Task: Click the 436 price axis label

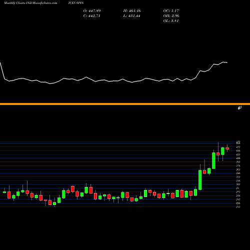Action: point(238,151)
